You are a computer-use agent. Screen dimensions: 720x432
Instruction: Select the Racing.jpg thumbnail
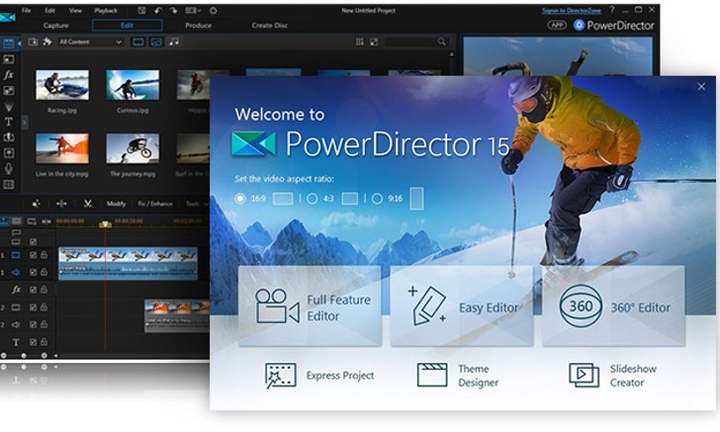[x=62, y=84]
